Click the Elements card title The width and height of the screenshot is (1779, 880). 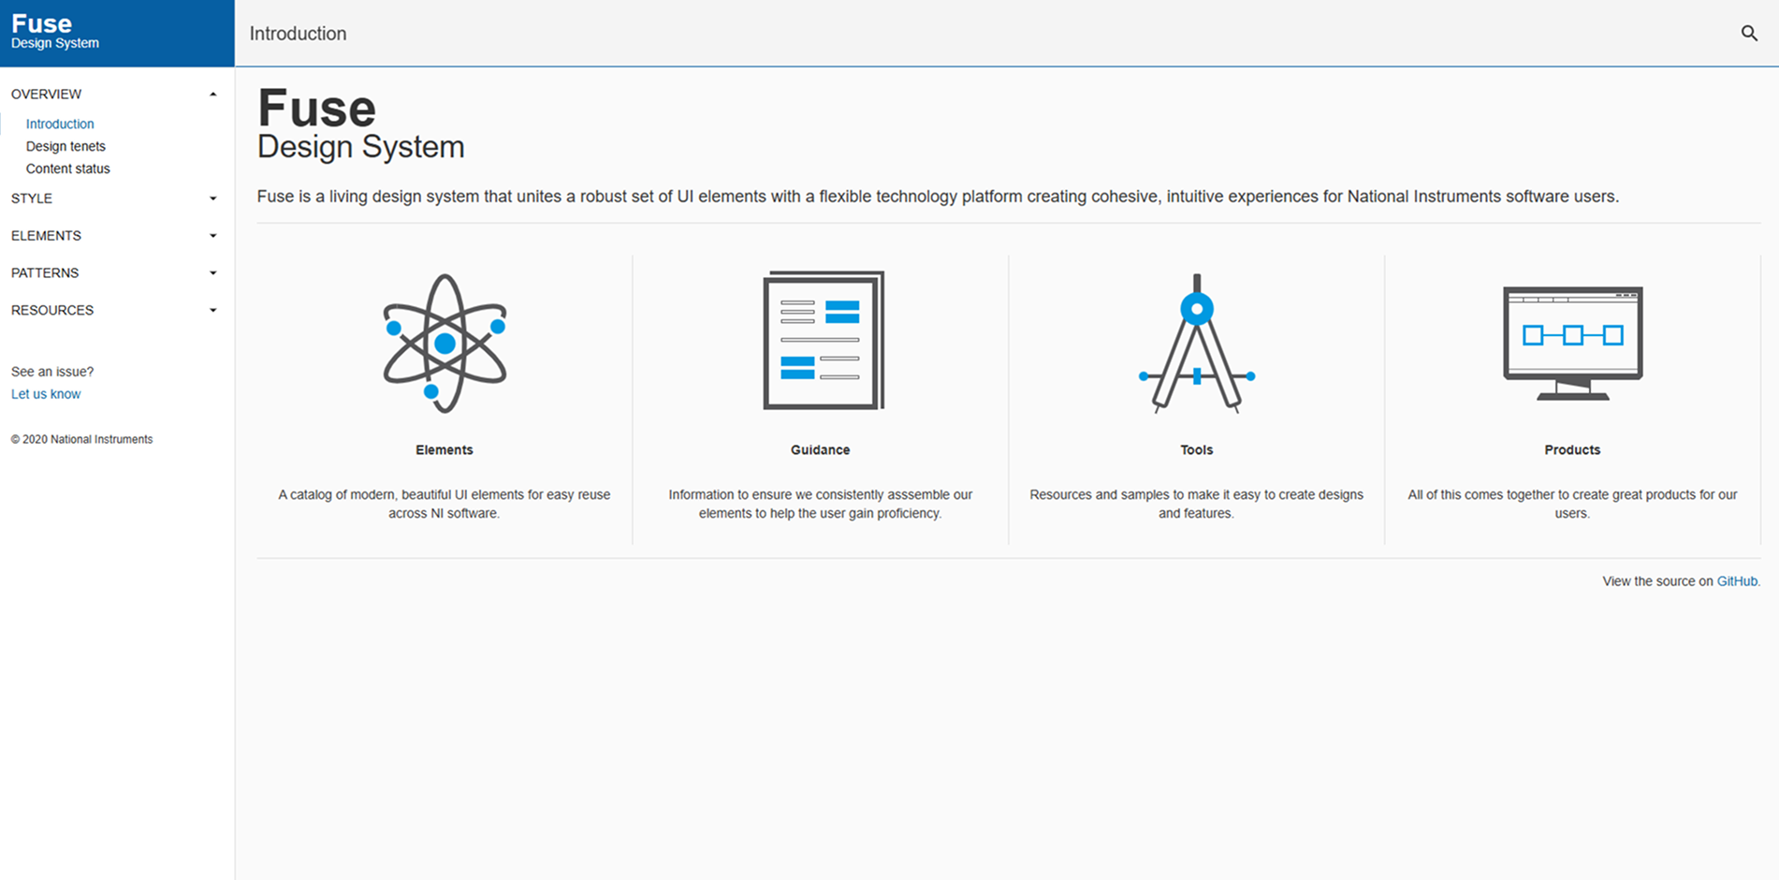tap(445, 450)
